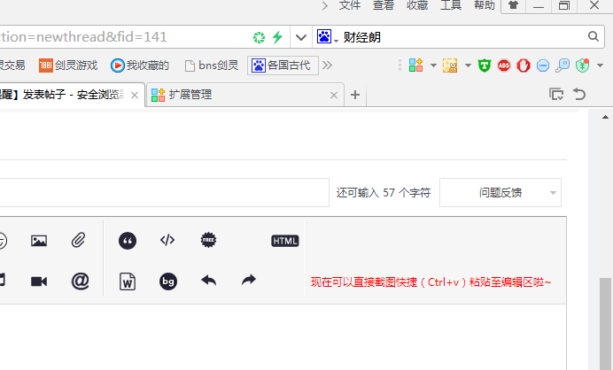Open the 帮助 menu

[x=485, y=5]
